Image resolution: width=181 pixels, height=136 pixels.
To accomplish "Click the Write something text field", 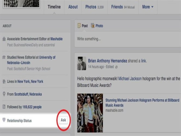I will [126, 39].
